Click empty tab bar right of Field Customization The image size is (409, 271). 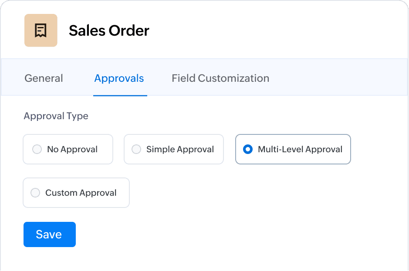340,78
